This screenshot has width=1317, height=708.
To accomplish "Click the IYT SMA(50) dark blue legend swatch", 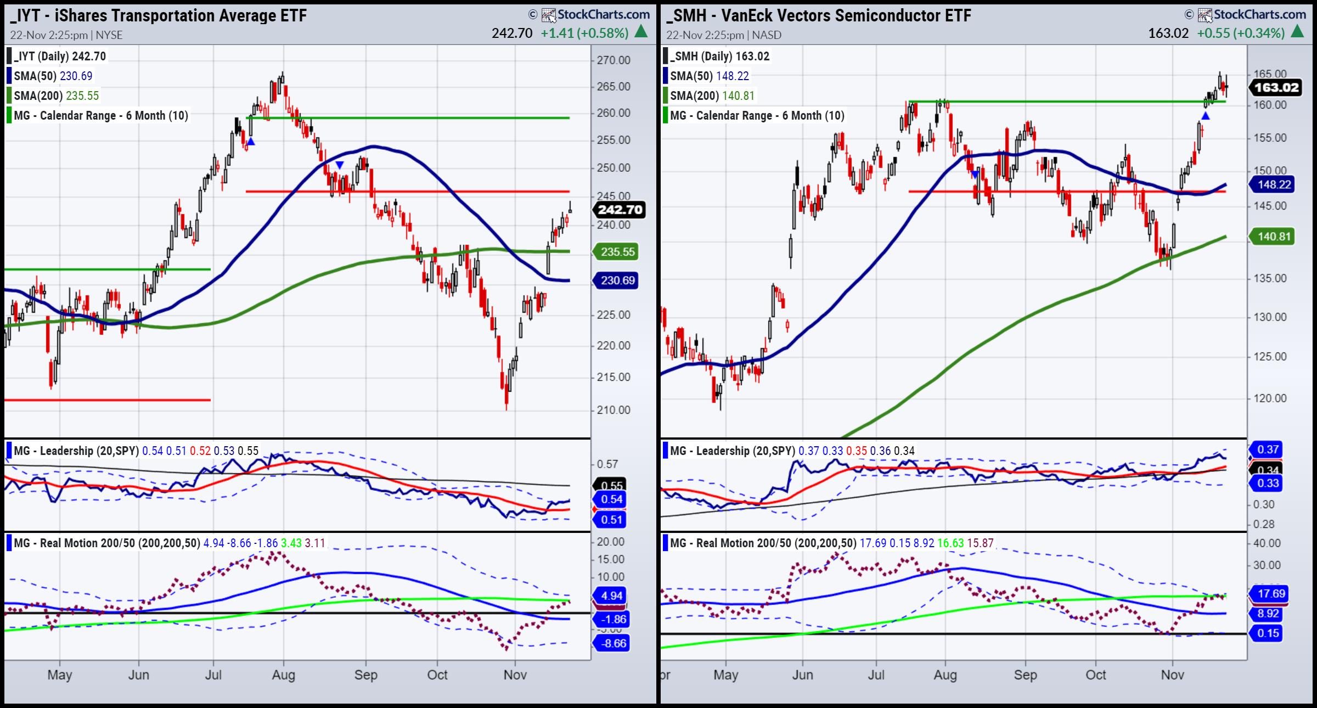I will click(x=9, y=76).
